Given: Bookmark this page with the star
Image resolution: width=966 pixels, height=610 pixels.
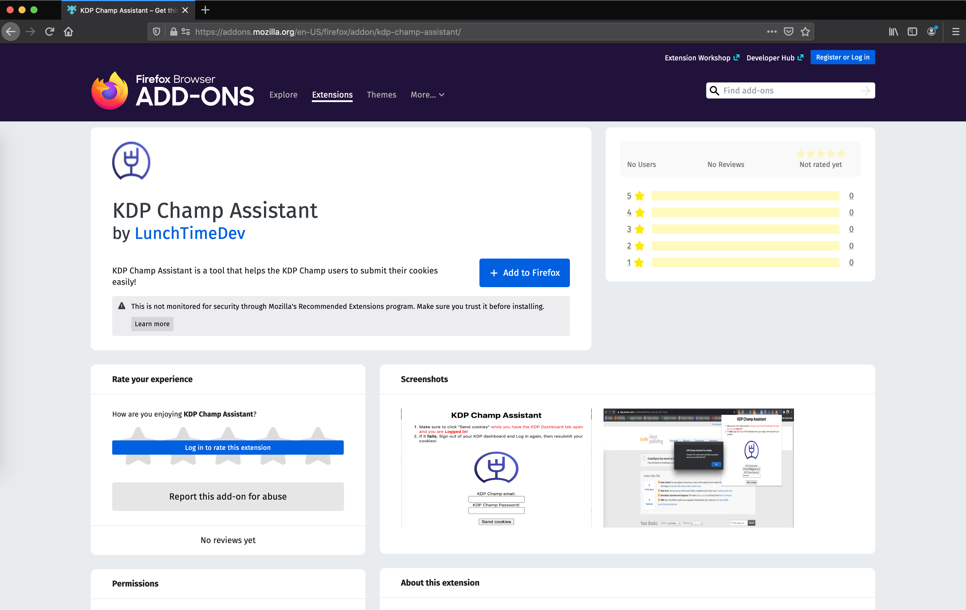Looking at the screenshot, I should coord(805,32).
